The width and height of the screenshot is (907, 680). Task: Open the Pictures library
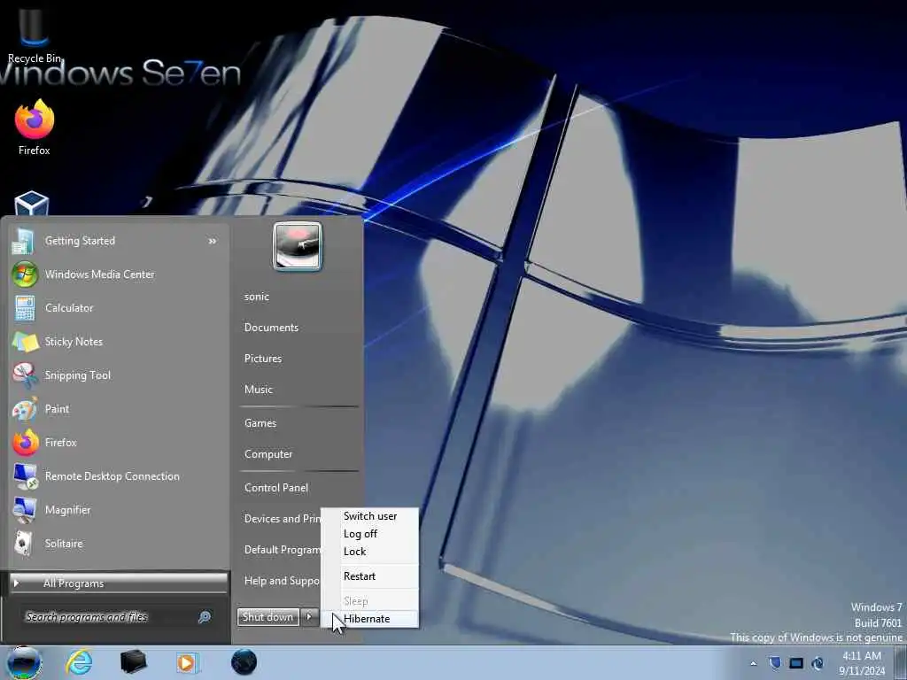[263, 359]
